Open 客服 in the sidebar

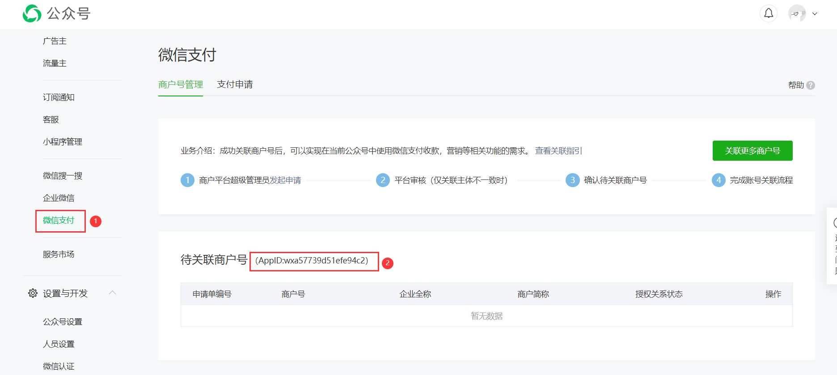pos(51,120)
